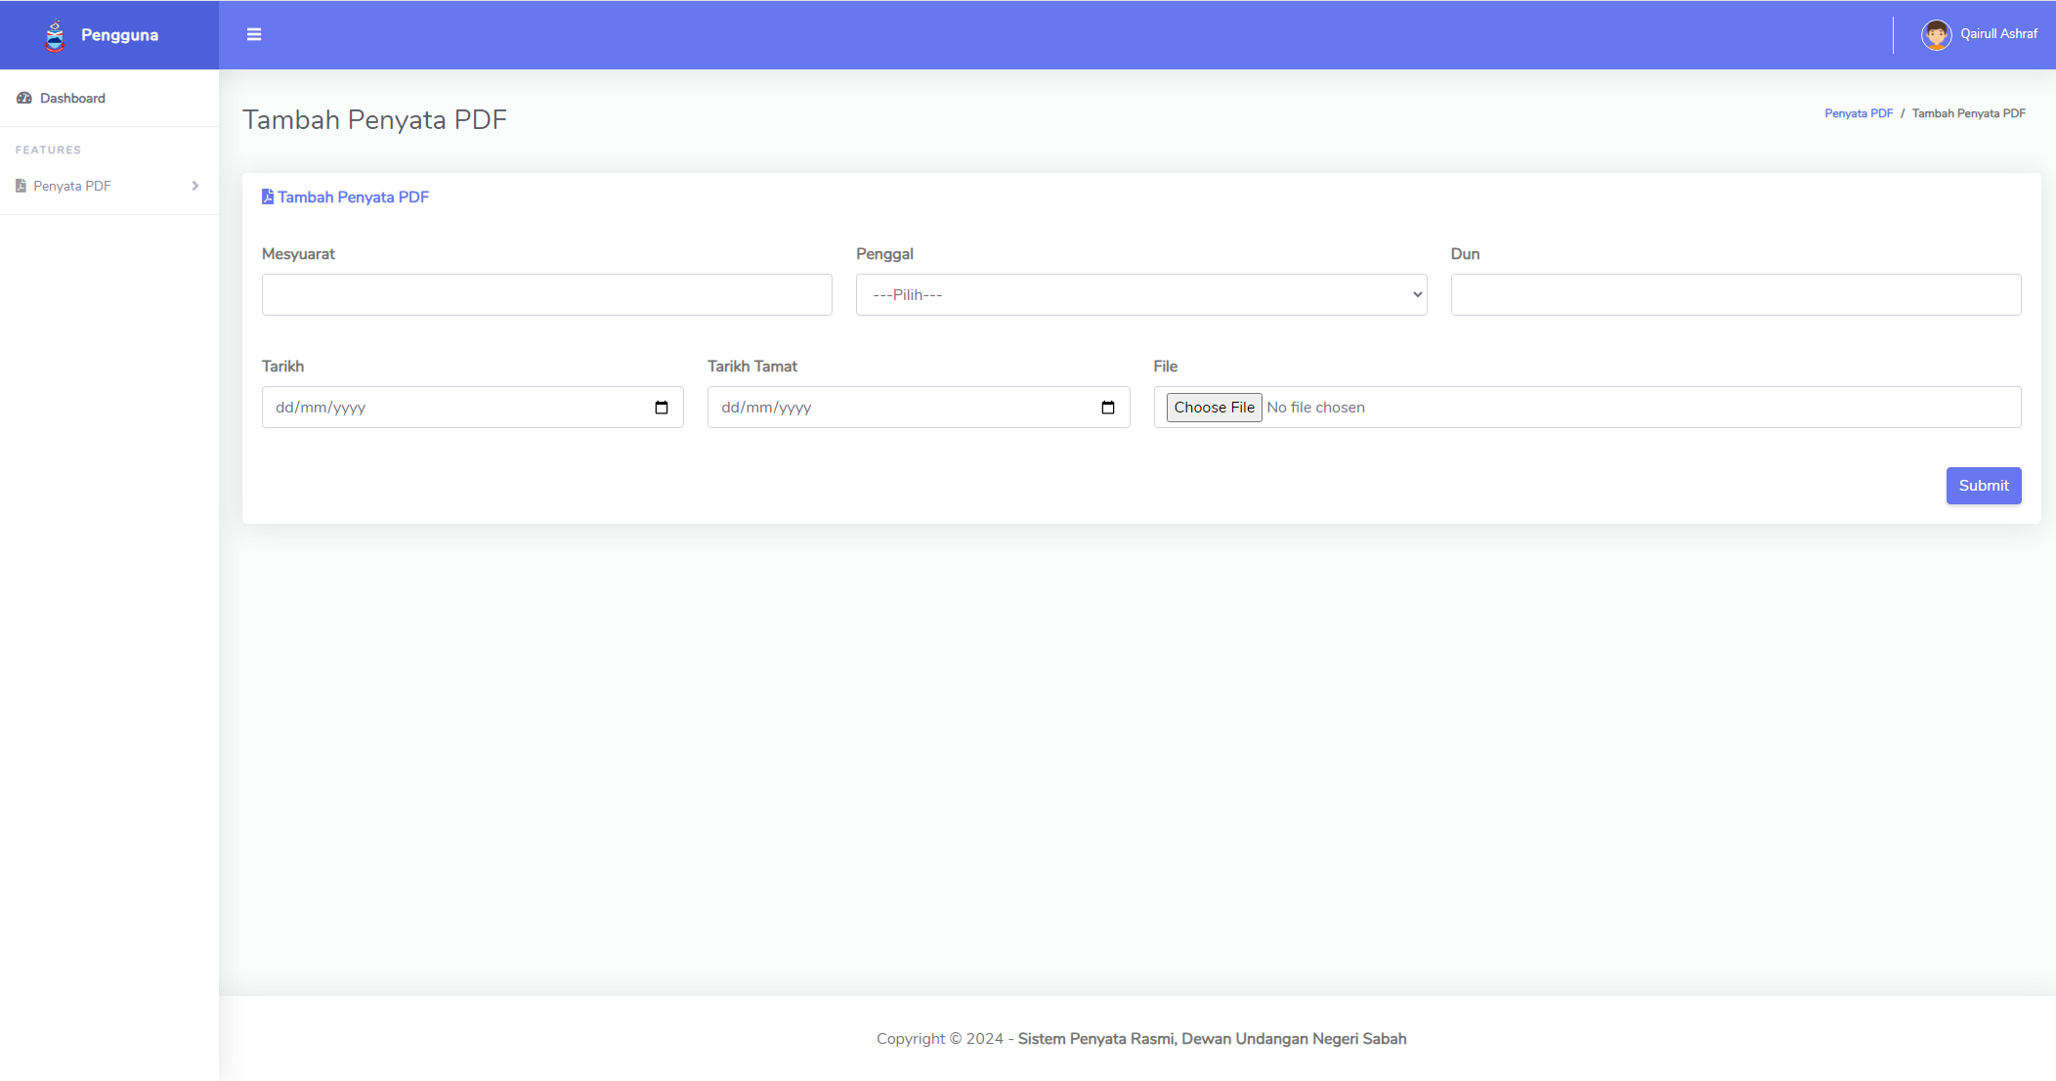Screen dimensions: 2056x1081
Task: Click the Dashboard gauge icon
Action: [x=24, y=98]
